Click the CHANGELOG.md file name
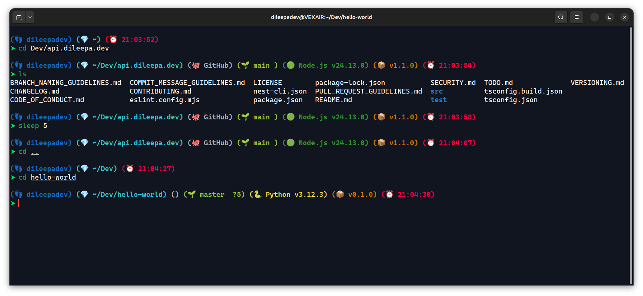The height and width of the screenshot is (296, 643). tap(35, 91)
